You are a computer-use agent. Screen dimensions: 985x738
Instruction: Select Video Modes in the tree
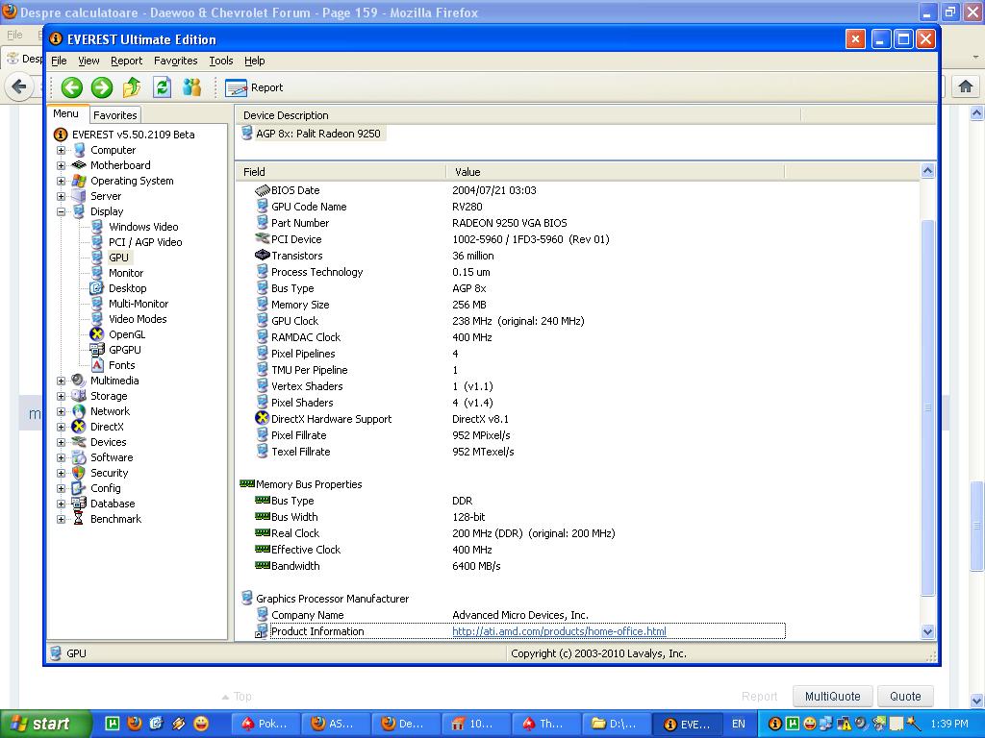click(138, 319)
